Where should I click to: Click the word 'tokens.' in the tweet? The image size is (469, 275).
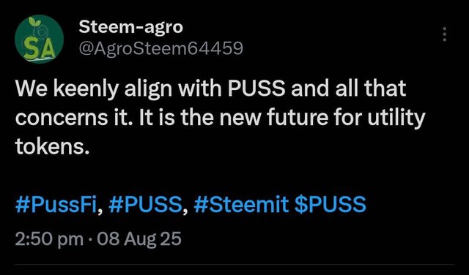(x=52, y=147)
